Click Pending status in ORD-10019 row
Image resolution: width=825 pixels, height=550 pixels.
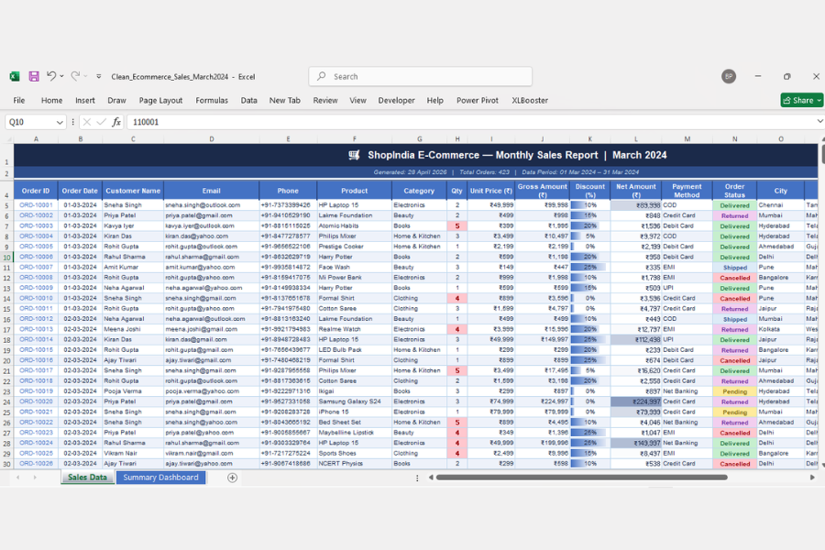[x=734, y=391]
